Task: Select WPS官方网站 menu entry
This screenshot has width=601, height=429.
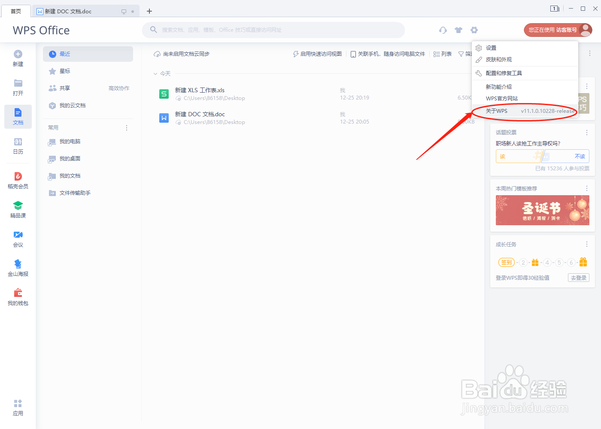Action: tap(525, 99)
